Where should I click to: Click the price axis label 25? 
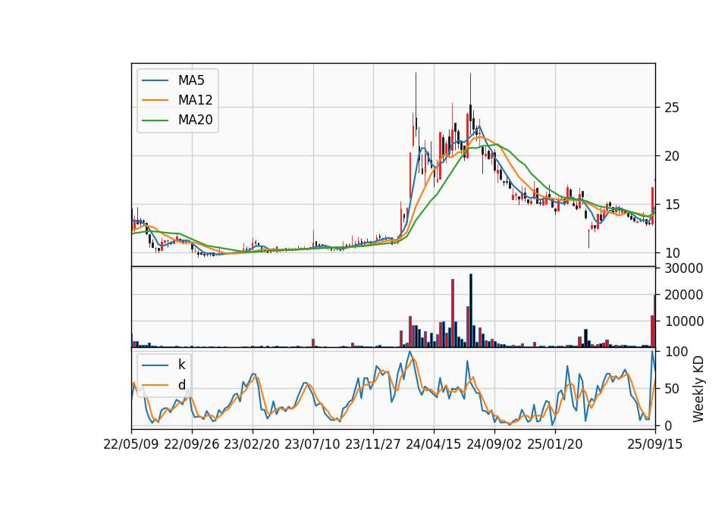point(672,108)
